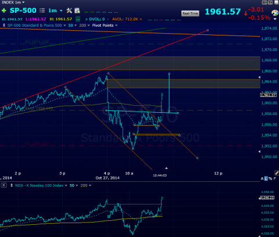
Task: Click the pencil drawing icon above axis
Action: 277,173
